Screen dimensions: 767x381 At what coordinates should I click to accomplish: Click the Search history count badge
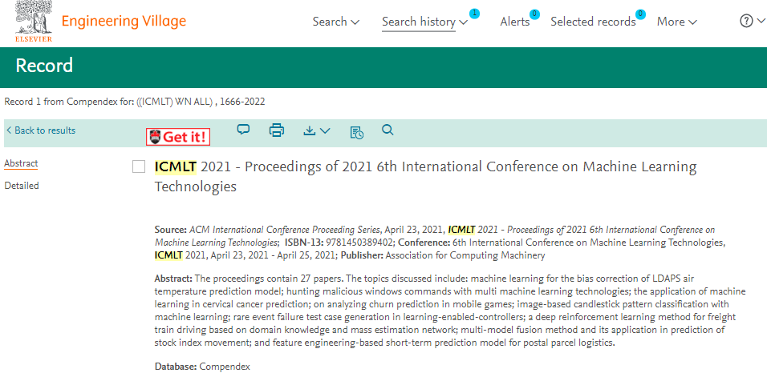click(x=474, y=14)
